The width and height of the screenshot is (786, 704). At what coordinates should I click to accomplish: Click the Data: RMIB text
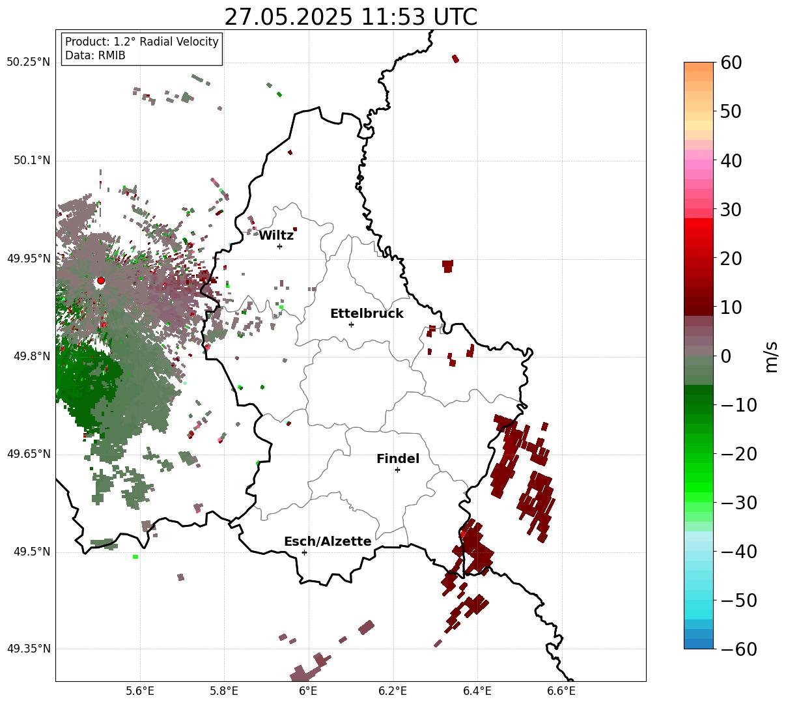[x=95, y=56]
